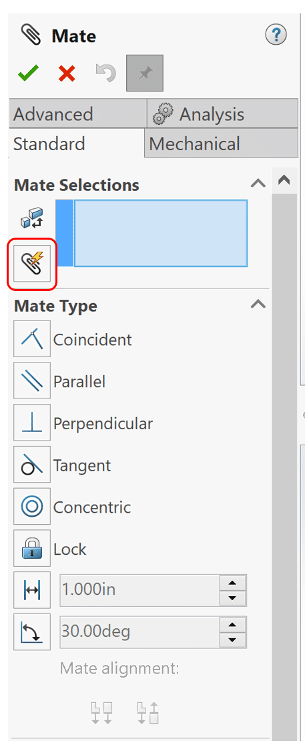Toggle the Distance mate icon

(32, 590)
